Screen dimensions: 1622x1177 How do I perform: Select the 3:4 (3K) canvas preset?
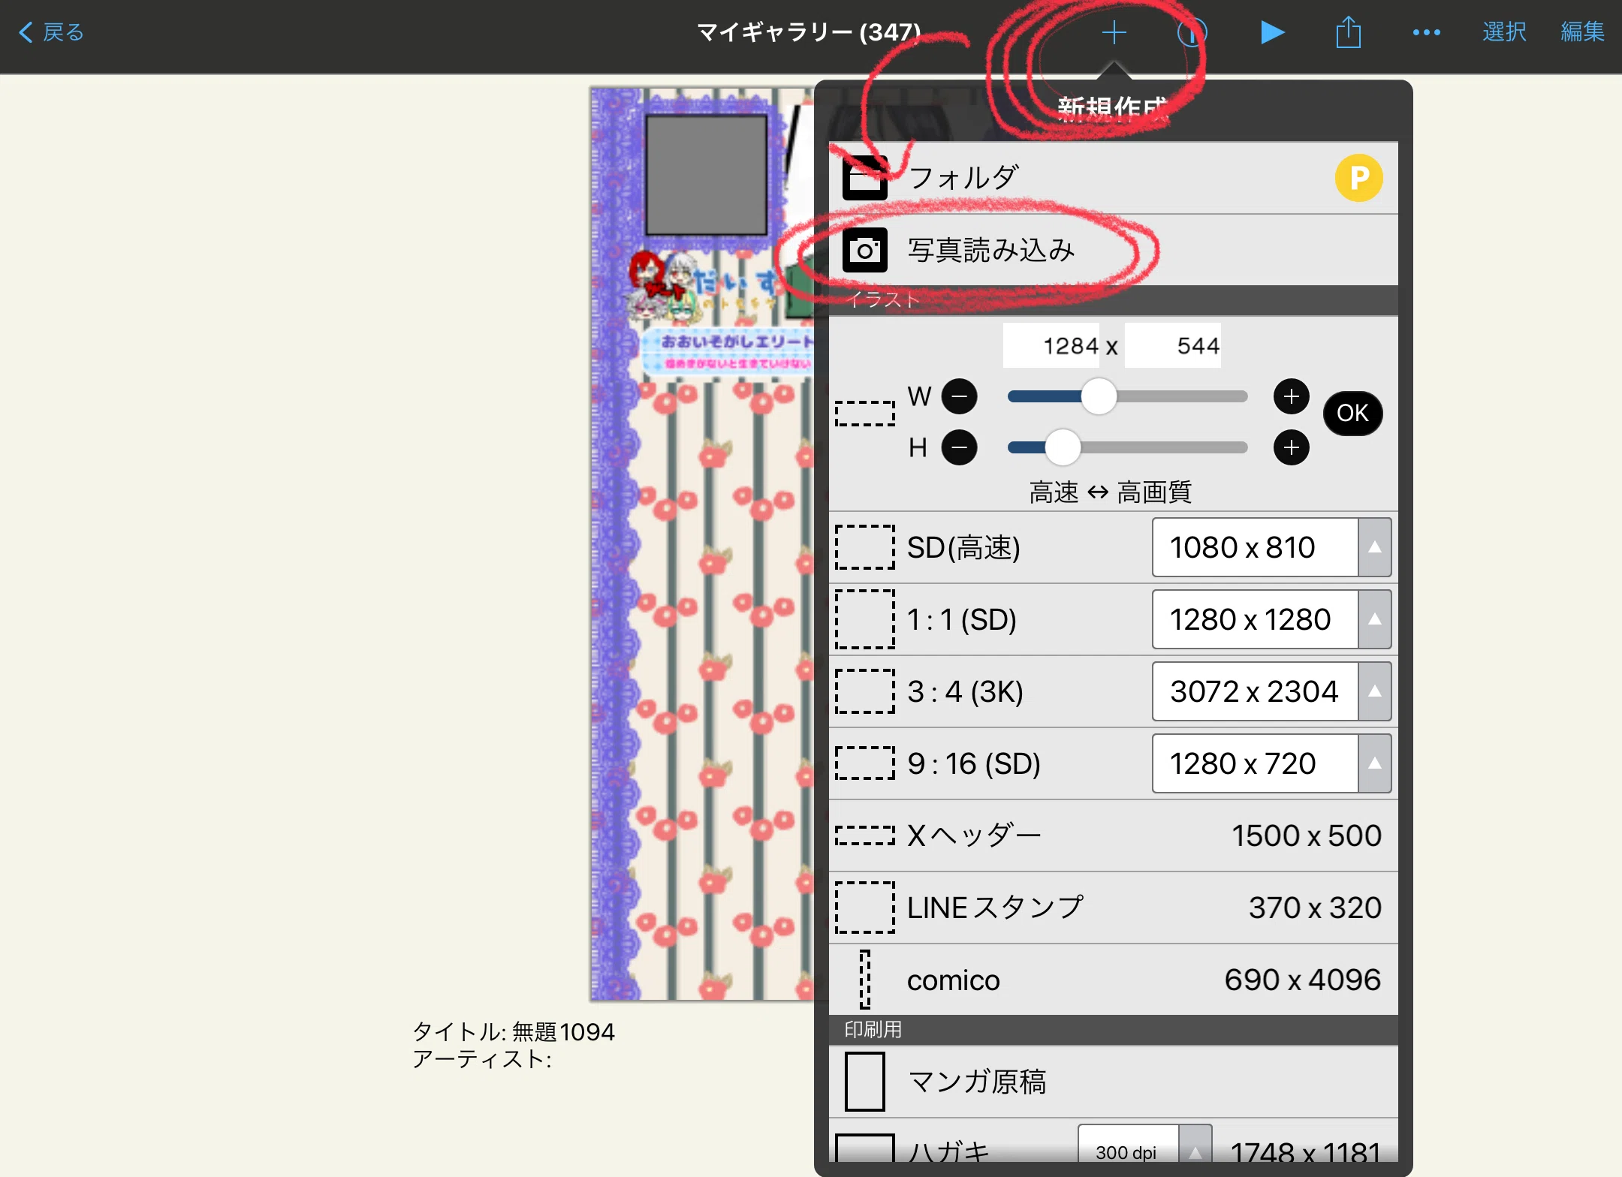click(x=1113, y=691)
